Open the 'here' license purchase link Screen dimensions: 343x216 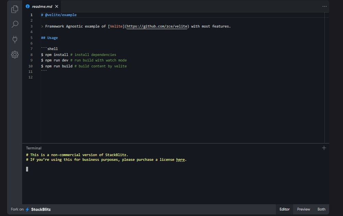tap(180, 159)
